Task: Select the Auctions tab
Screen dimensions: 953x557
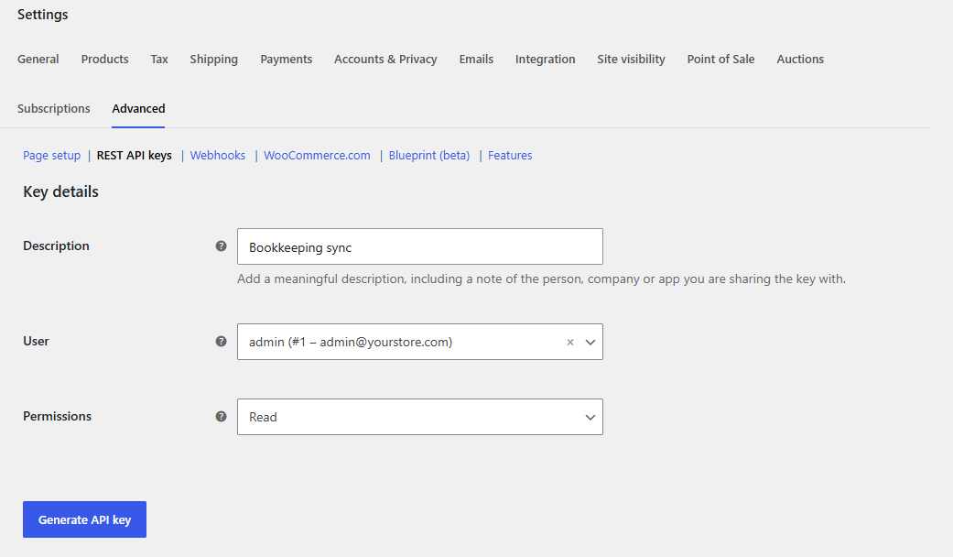Action: pyautogui.click(x=800, y=59)
